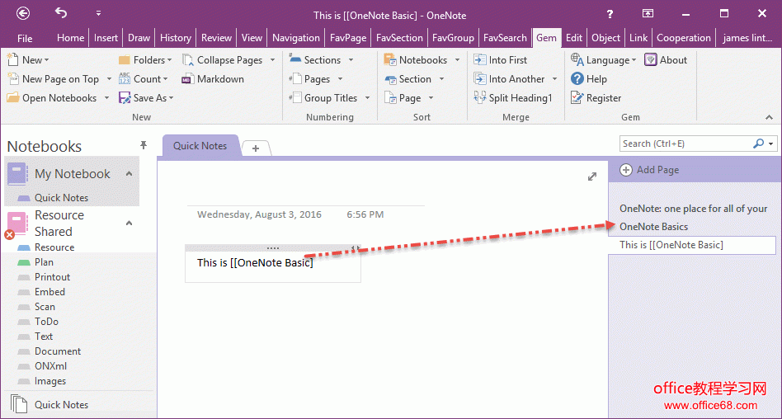Screen dimensions: 782x419
Task: Click the About Gem icon
Action: point(651,60)
